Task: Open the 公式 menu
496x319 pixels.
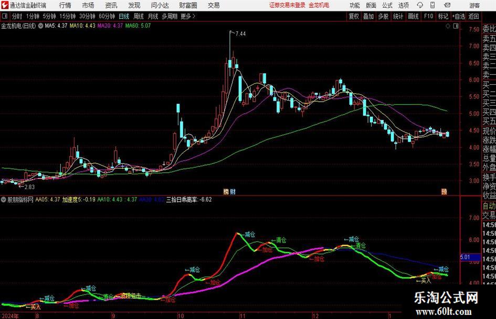Action: coord(387,5)
